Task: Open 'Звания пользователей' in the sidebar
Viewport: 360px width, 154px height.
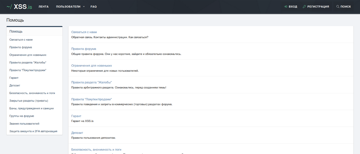Action: (24, 124)
